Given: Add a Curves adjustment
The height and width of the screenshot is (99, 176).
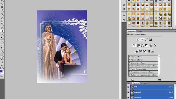Looking at the screenshot, I should click(146, 40).
